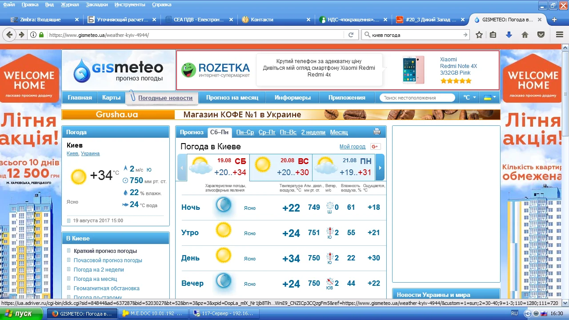Open the bookmarks list icon
This screenshot has width=569, height=320.
click(x=493, y=35)
